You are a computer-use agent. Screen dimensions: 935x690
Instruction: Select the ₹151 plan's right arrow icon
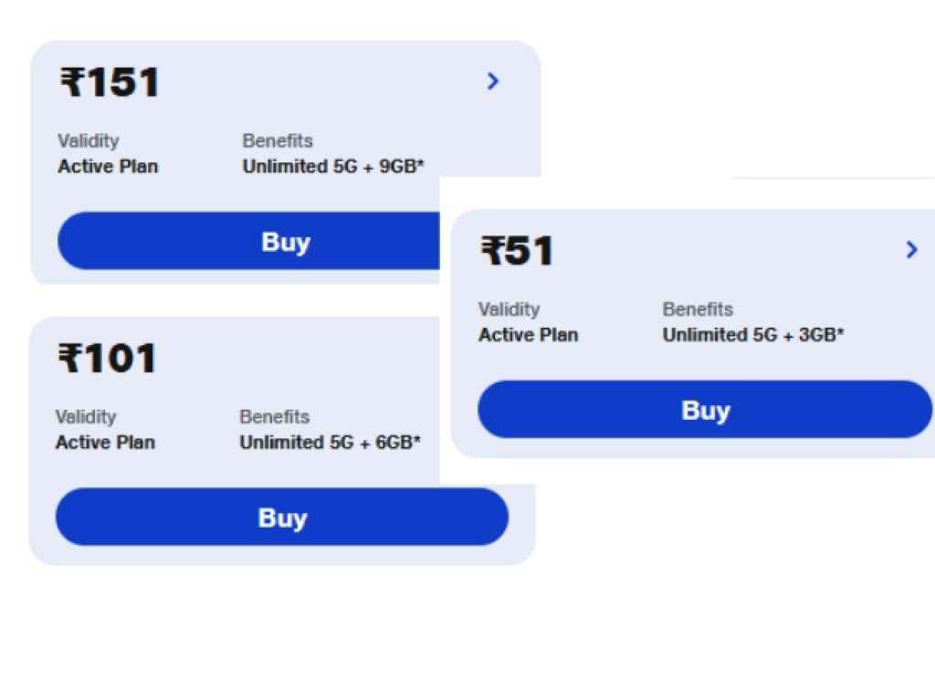click(x=493, y=82)
